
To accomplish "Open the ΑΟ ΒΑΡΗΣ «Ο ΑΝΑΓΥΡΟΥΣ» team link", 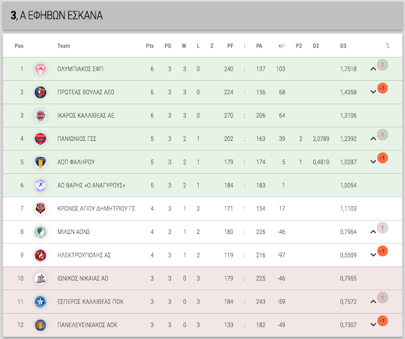I will [x=91, y=185].
